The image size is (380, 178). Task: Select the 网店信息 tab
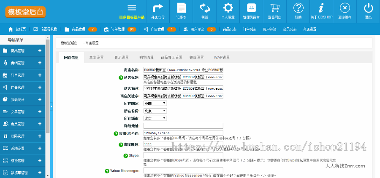pos(71,58)
